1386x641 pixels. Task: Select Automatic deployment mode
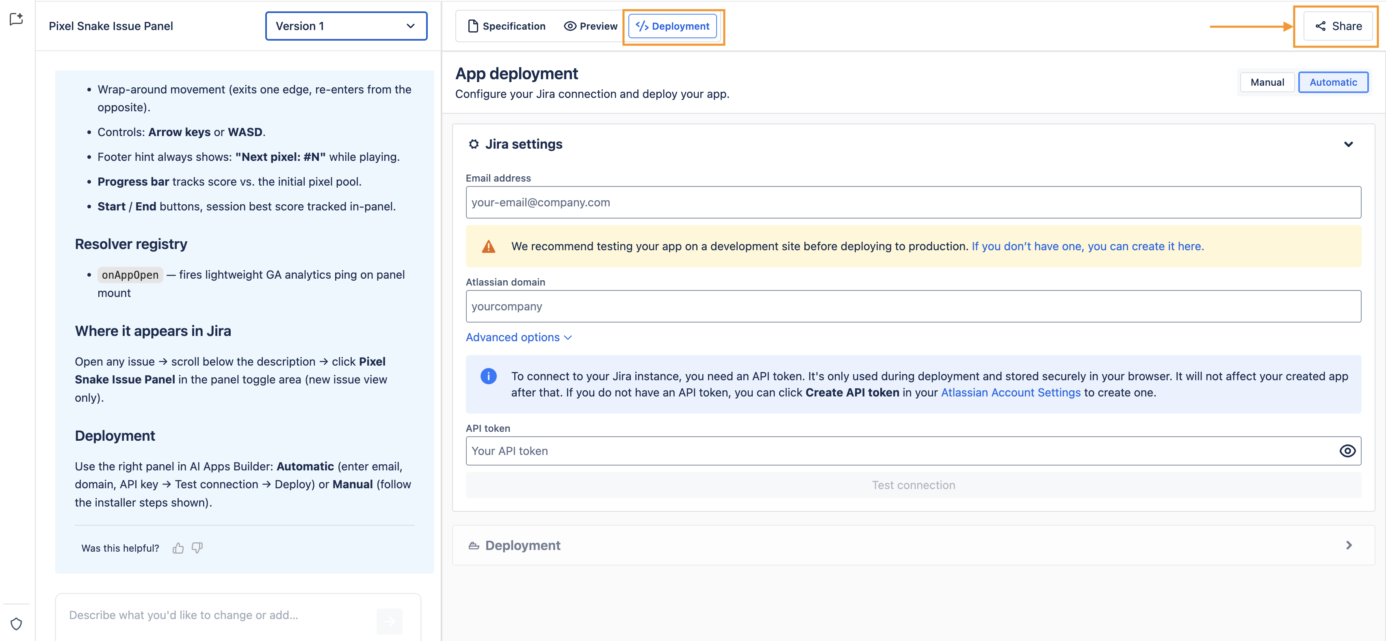pyautogui.click(x=1333, y=82)
